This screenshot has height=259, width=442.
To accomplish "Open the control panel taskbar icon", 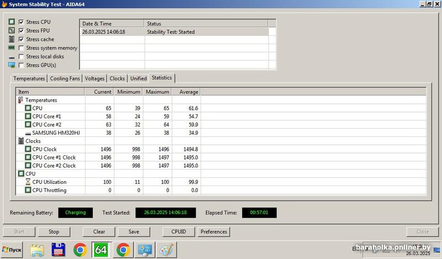I will tap(145, 250).
